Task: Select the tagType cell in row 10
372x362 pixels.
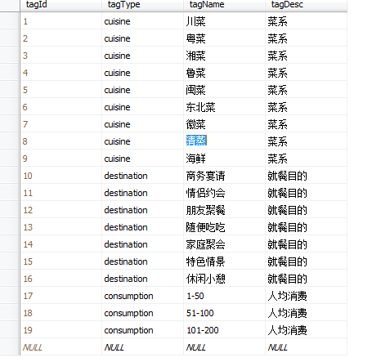Action: (142, 176)
